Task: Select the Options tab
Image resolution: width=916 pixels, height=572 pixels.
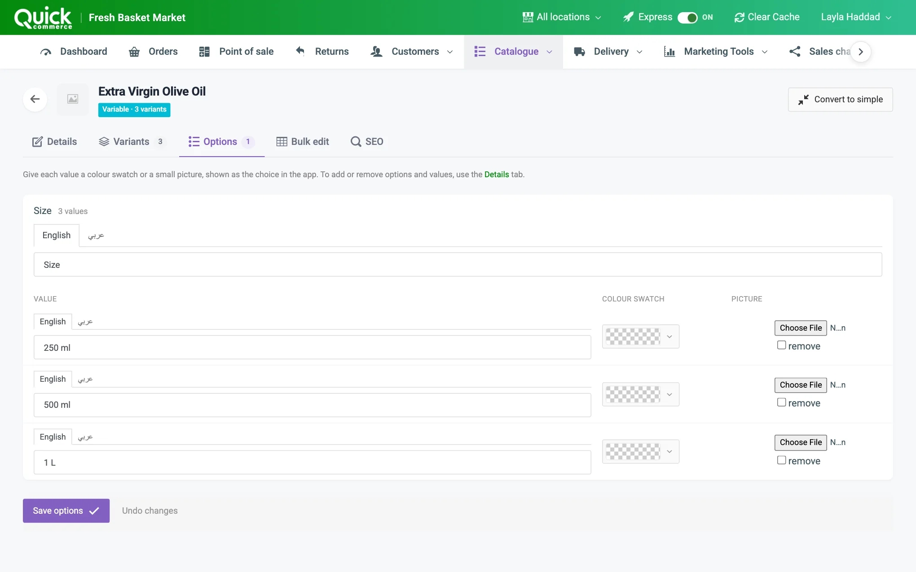Action: [x=221, y=142]
